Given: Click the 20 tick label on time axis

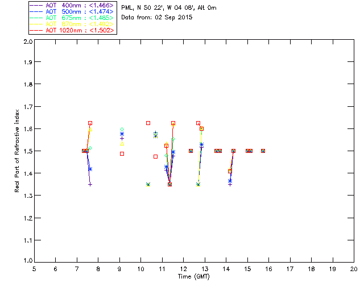Looking at the screenshot, I should click(354, 269).
